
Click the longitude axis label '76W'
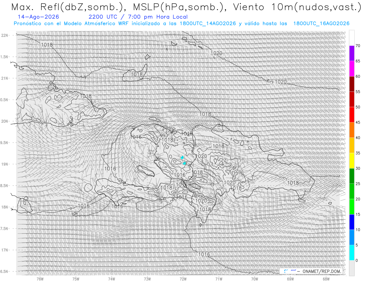point(40,279)
